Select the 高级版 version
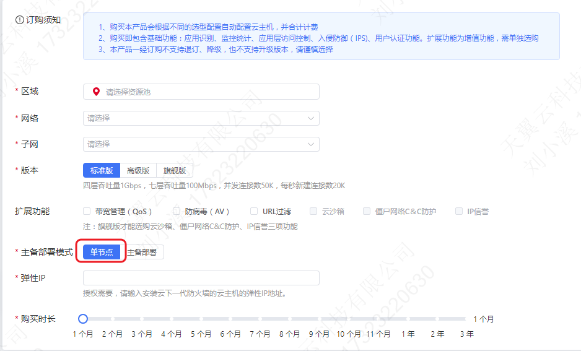 [138, 170]
